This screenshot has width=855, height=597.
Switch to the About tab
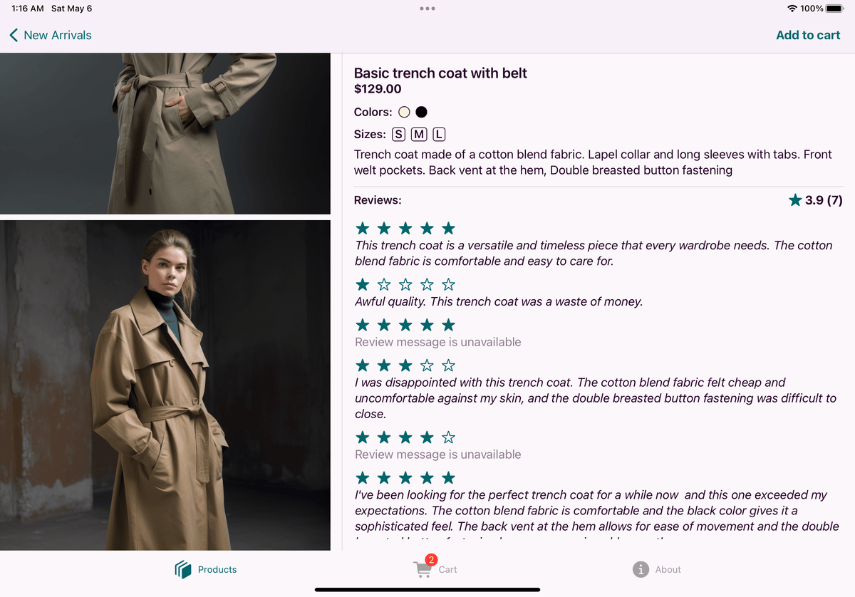click(656, 569)
